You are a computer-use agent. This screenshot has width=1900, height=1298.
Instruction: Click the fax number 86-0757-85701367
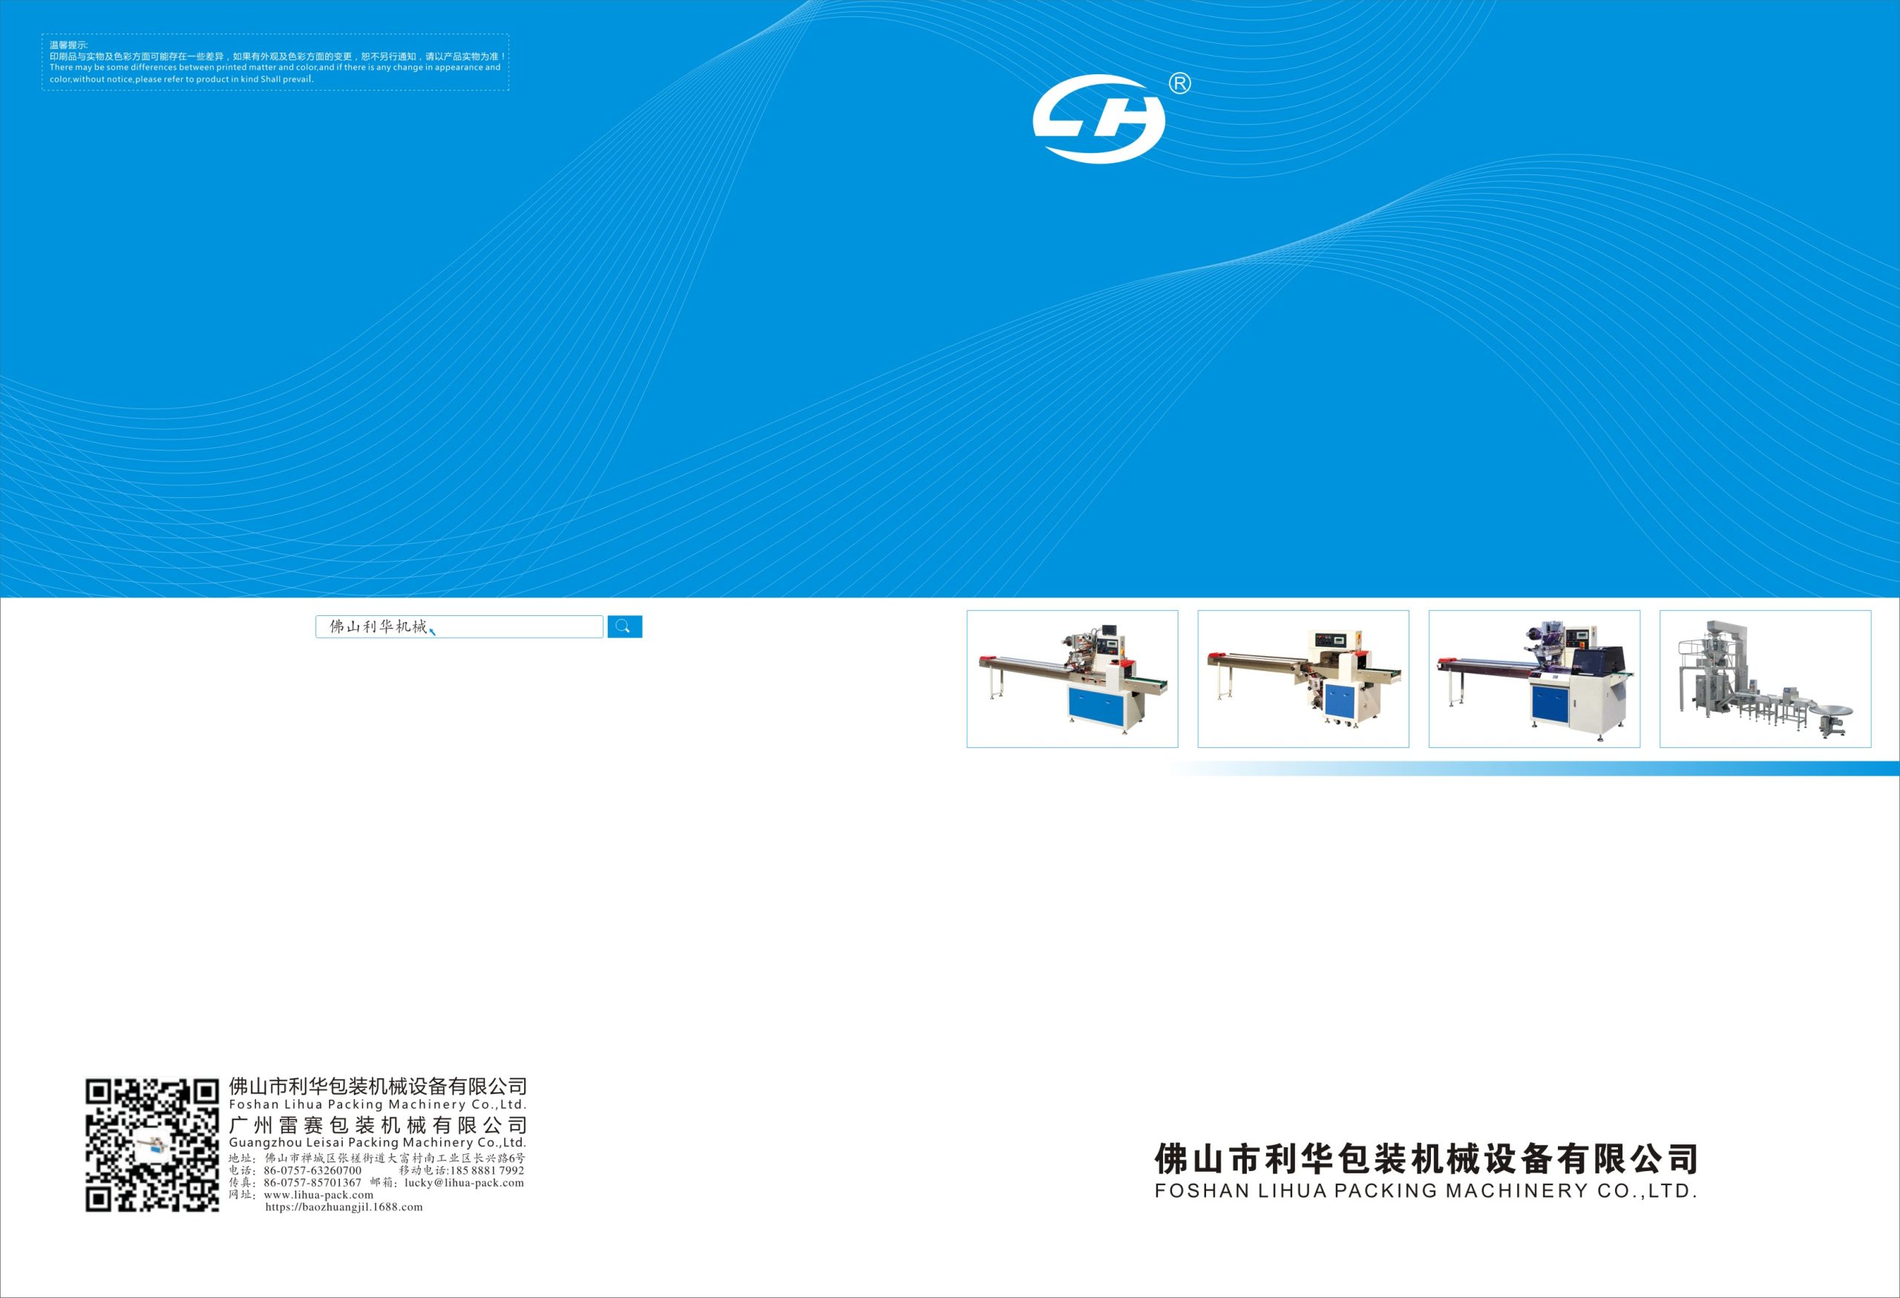(x=312, y=1182)
